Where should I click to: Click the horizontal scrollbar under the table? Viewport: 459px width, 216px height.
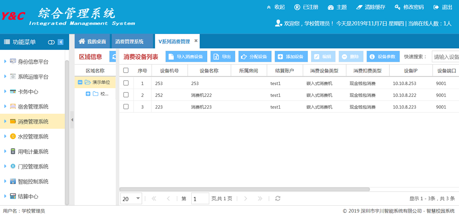click(245, 189)
